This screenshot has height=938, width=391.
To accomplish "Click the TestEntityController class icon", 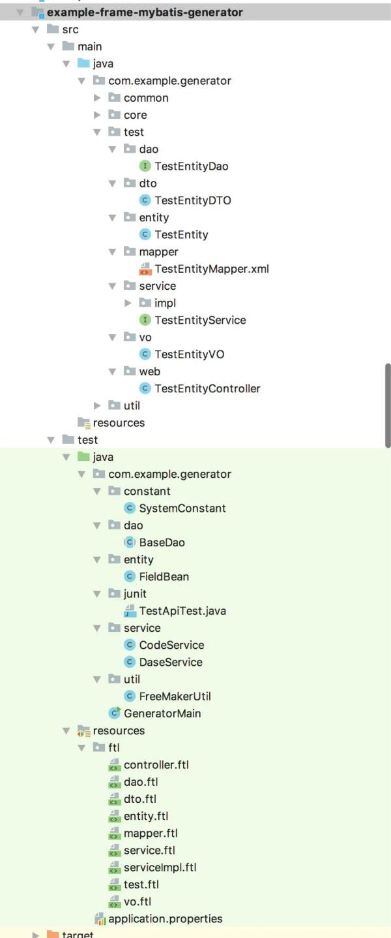I will (x=145, y=388).
